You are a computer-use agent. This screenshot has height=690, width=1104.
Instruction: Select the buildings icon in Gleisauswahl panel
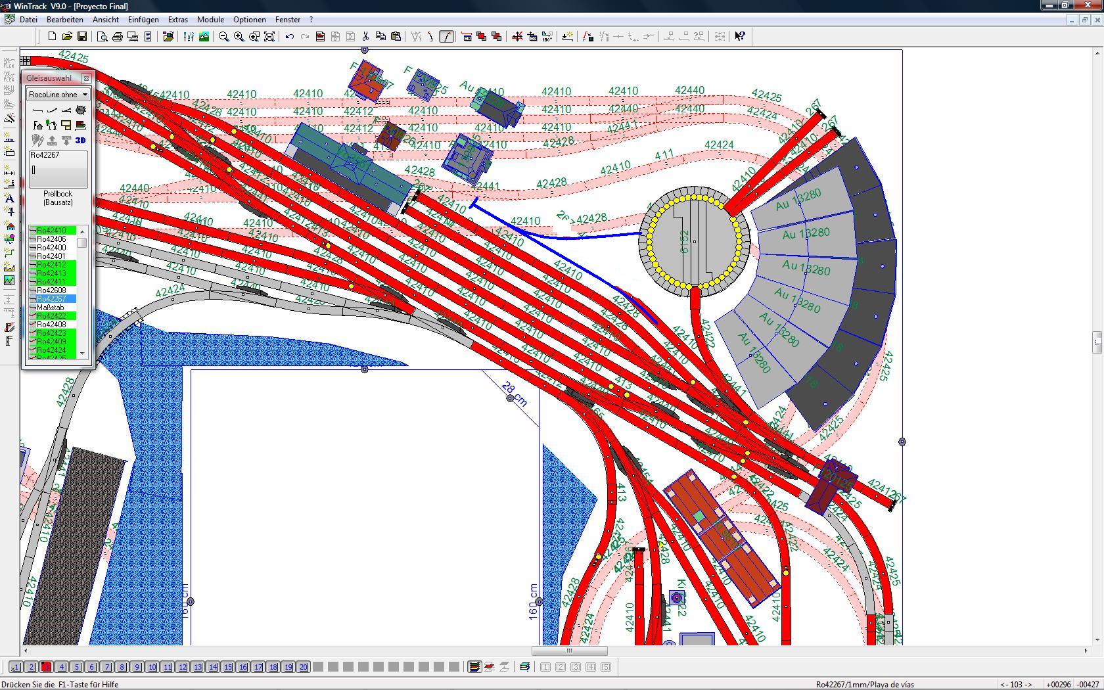point(37,125)
